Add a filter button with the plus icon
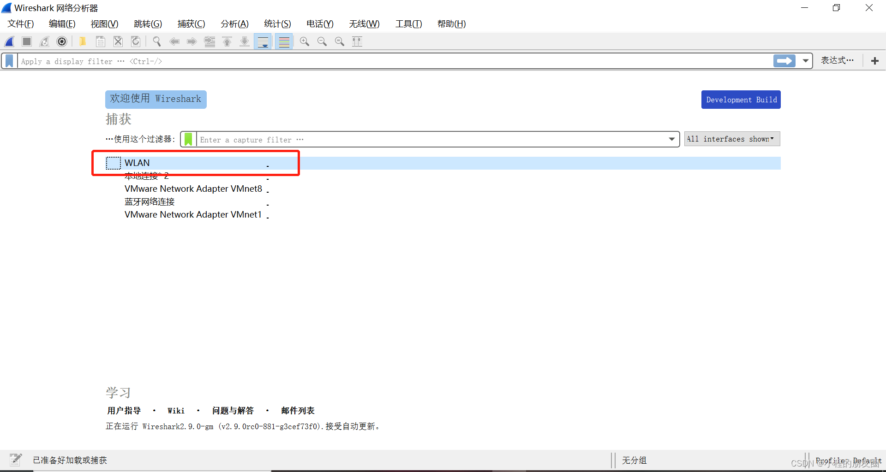886x472 pixels. (875, 61)
